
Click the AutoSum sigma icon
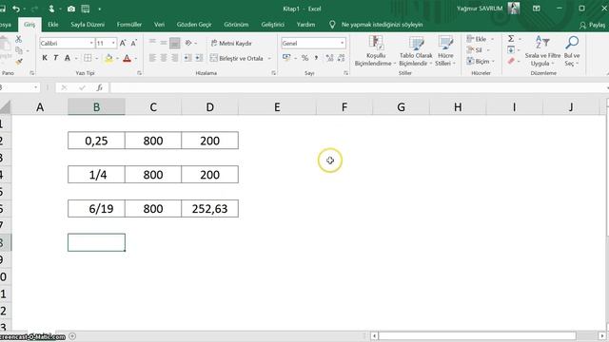pos(511,39)
